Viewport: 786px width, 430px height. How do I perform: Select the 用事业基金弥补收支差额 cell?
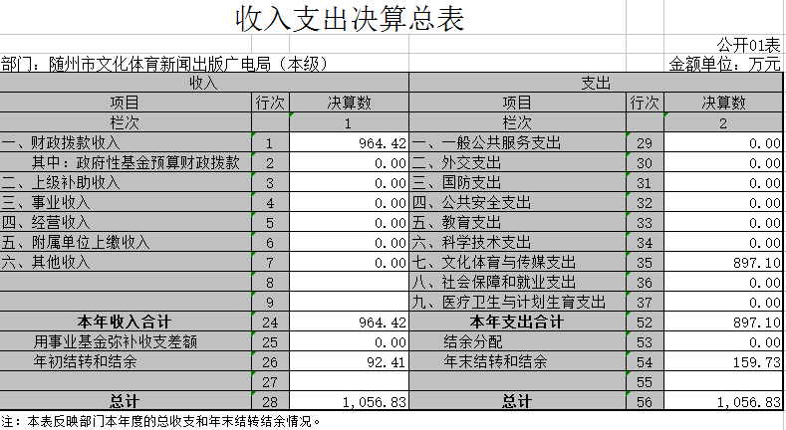[x=116, y=341]
